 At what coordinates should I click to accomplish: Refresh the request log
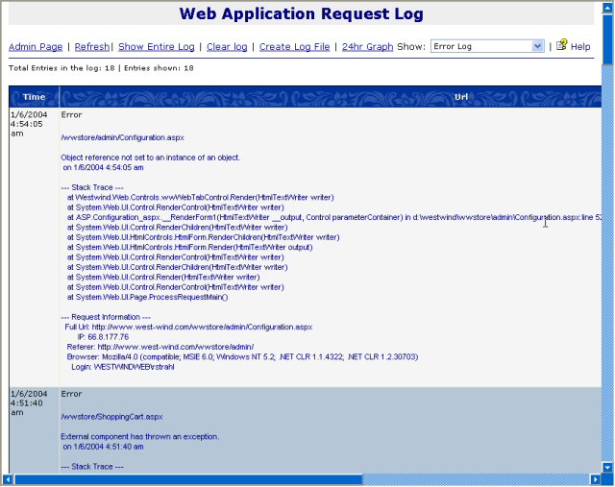point(91,47)
